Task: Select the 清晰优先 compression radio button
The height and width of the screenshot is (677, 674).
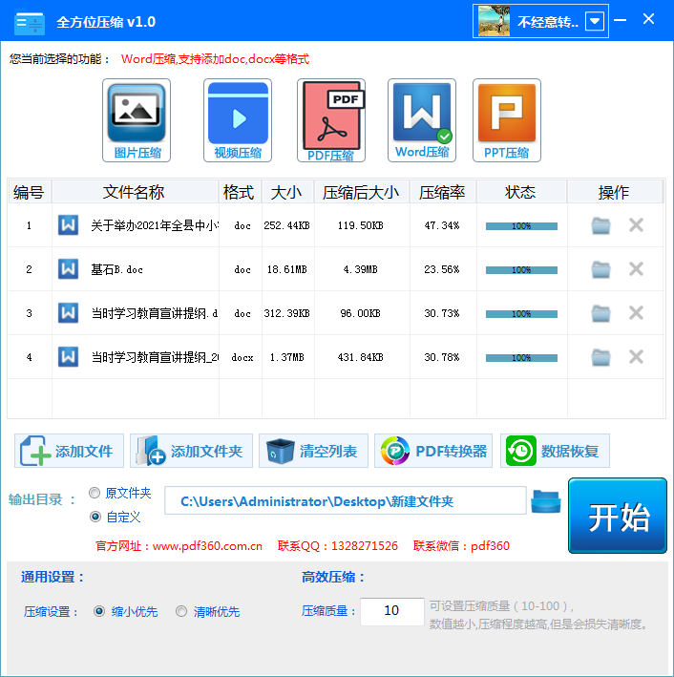Action: (181, 611)
